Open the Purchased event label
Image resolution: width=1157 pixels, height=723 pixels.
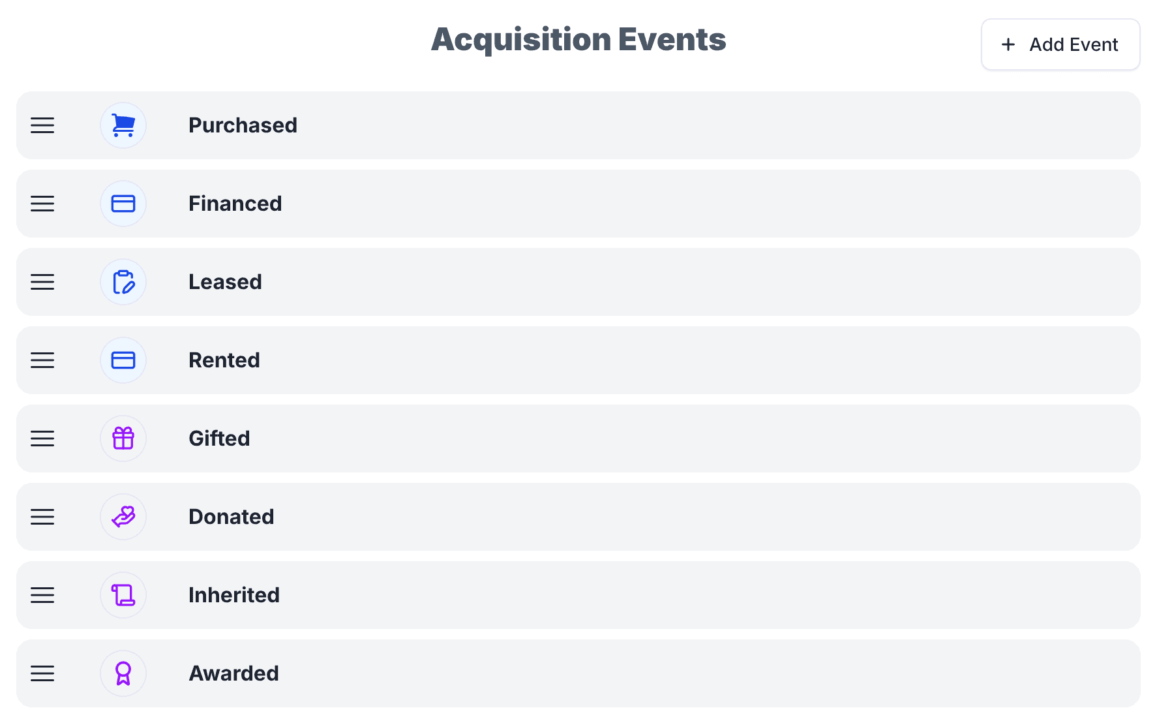coord(243,125)
